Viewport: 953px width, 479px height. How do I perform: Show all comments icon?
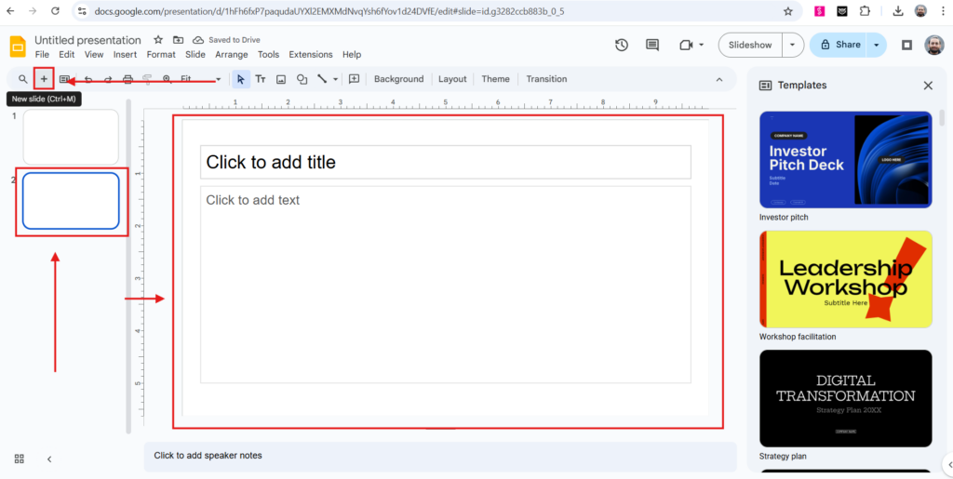652,45
